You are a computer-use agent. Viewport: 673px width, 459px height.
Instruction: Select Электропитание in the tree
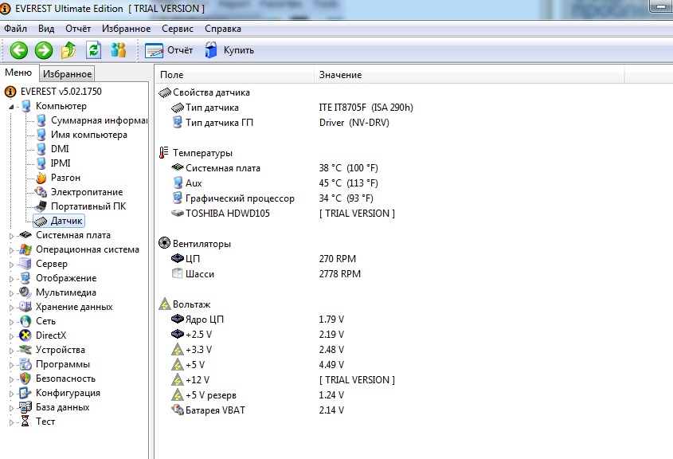point(86,192)
